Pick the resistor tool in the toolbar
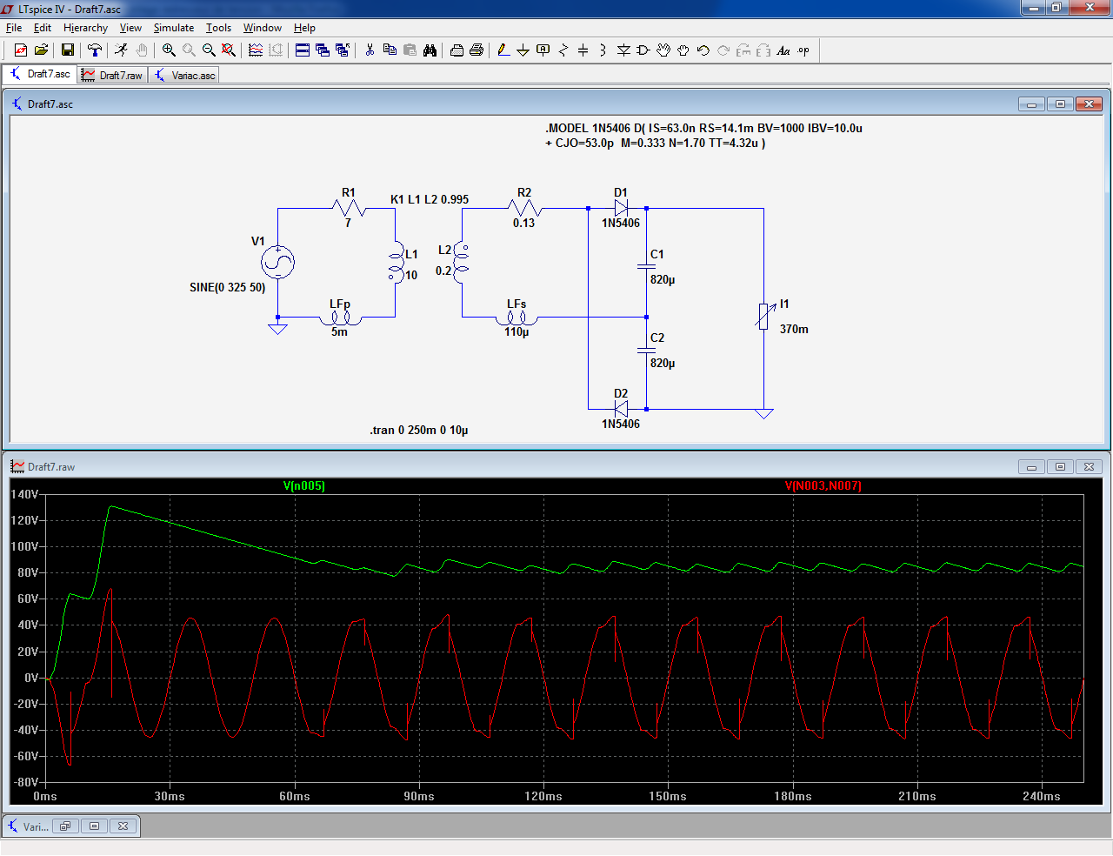Image resolution: width=1113 pixels, height=856 pixels. point(563,50)
